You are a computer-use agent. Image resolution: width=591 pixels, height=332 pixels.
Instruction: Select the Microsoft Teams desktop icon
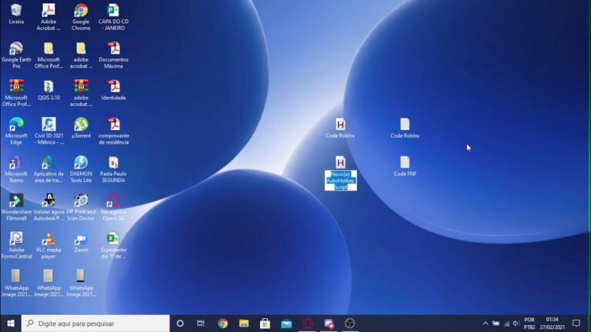click(x=16, y=163)
